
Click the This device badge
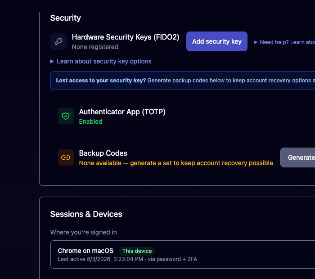click(137, 251)
